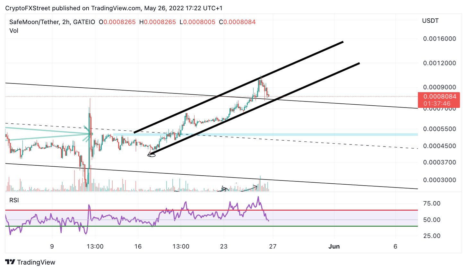
Task: Click the RSI indicator label
Action: click(x=14, y=200)
